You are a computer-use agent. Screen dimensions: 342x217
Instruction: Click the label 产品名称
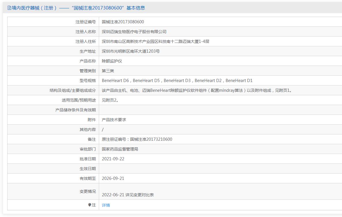(x=88, y=61)
